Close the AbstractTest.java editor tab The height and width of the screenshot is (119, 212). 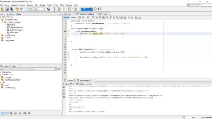coord(97,14)
